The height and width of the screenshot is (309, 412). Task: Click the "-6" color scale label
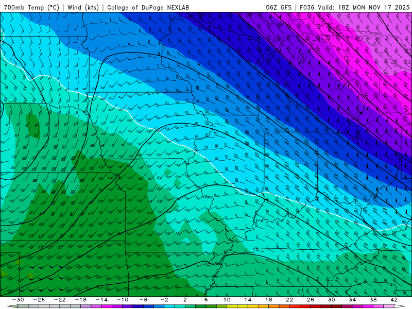coord(143,300)
